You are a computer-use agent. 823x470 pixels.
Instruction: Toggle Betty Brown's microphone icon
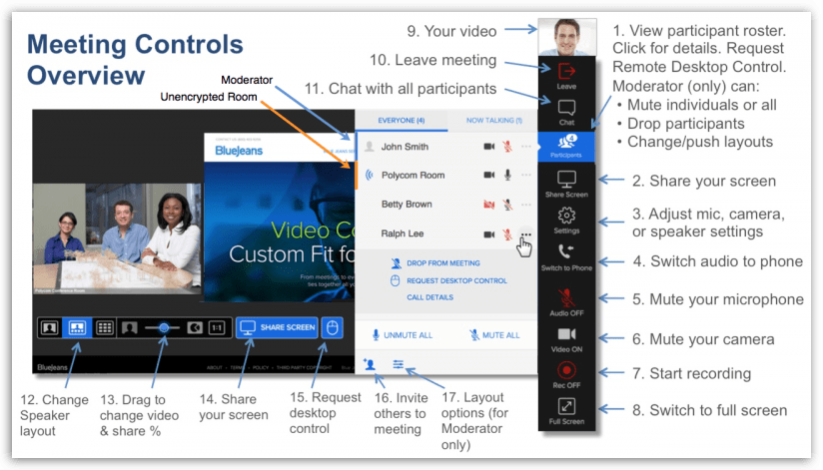[507, 204]
